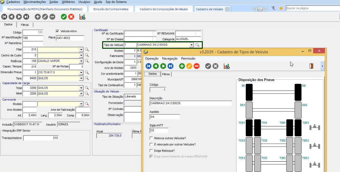The width and height of the screenshot is (340, 172).
Task: Switch to the Filtros tab in popup
Action: pos(166,74)
